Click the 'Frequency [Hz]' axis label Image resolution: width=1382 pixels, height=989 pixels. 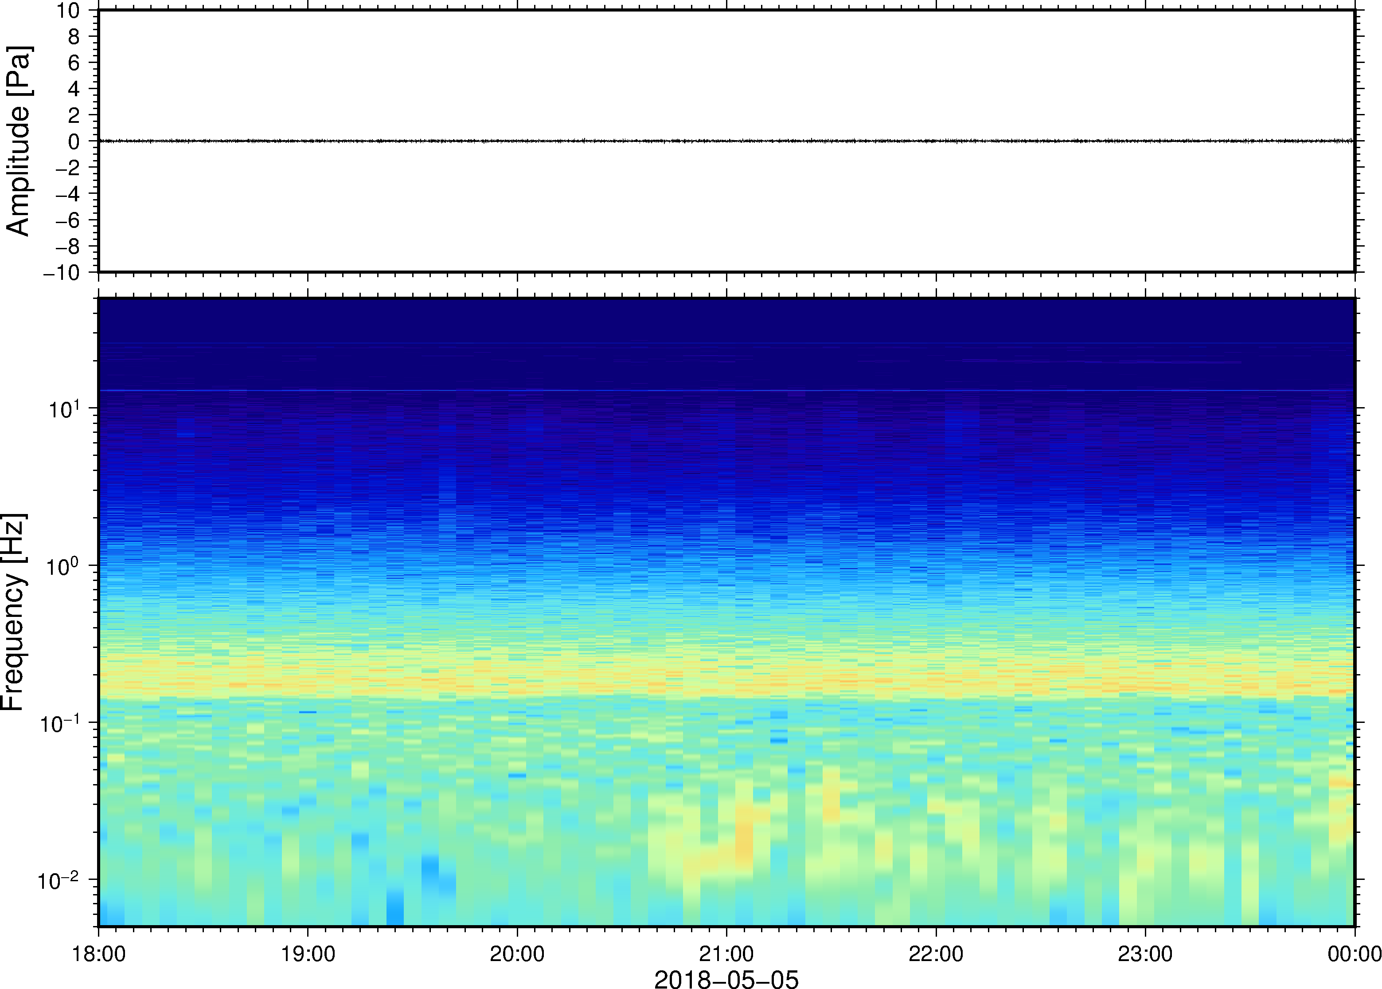pos(13,612)
